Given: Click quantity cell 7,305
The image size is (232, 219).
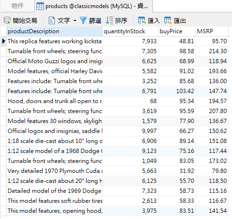Looking at the screenshot, I should point(130,51).
